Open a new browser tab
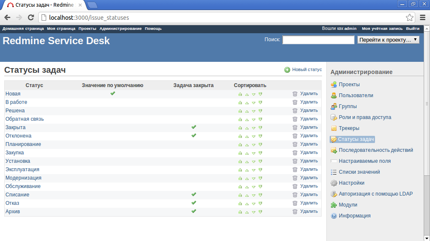 coord(92,5)
